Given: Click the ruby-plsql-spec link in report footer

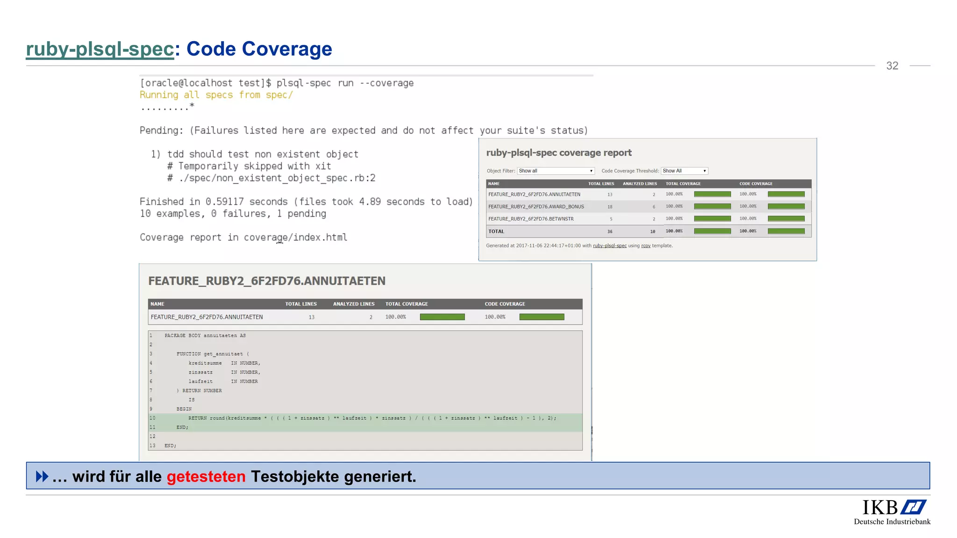Looking at the screenshot, I should [610, 246].
